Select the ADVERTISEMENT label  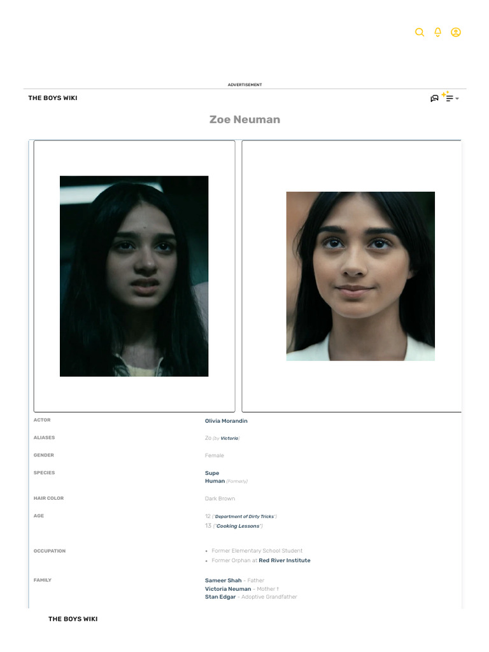(245, 85)
